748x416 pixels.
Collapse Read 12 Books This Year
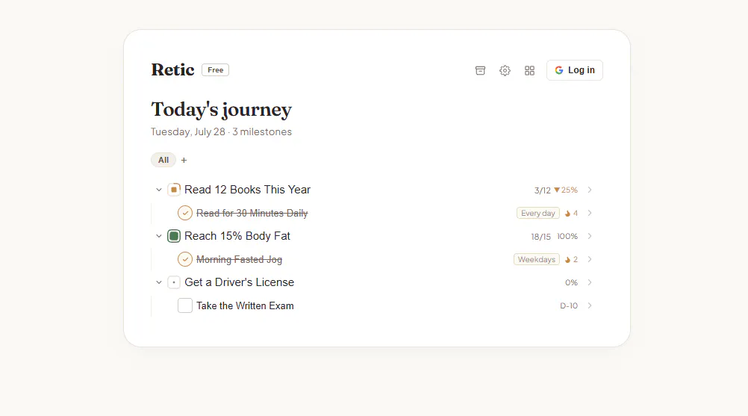pos(159,190)
